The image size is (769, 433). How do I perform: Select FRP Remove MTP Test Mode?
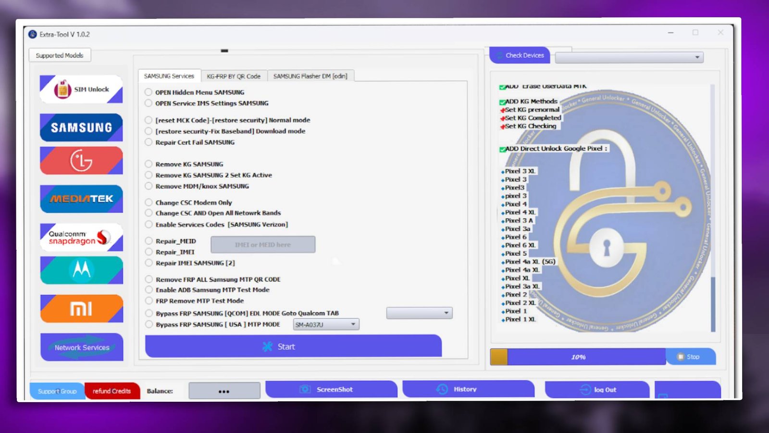coord(149,301)
